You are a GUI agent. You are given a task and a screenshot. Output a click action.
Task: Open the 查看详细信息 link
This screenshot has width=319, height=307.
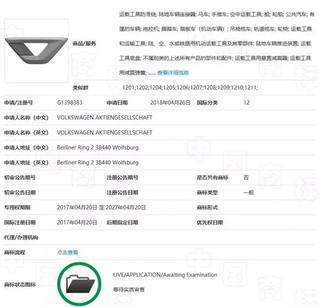pyautogui.click(x=173, y=73)
